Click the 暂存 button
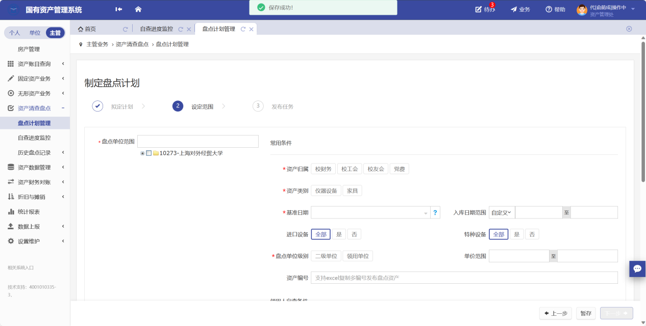The image size is (646, 326). click(x=586, y=313)
